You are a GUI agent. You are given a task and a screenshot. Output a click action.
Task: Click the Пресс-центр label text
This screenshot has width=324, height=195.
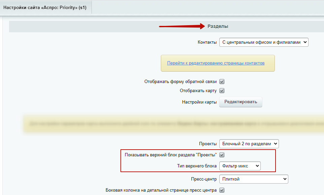click(204, 179)
